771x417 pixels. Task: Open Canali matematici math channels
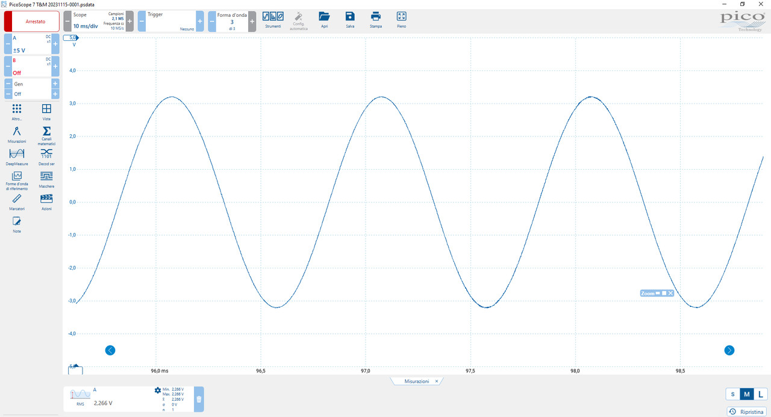tap(46, 136)
